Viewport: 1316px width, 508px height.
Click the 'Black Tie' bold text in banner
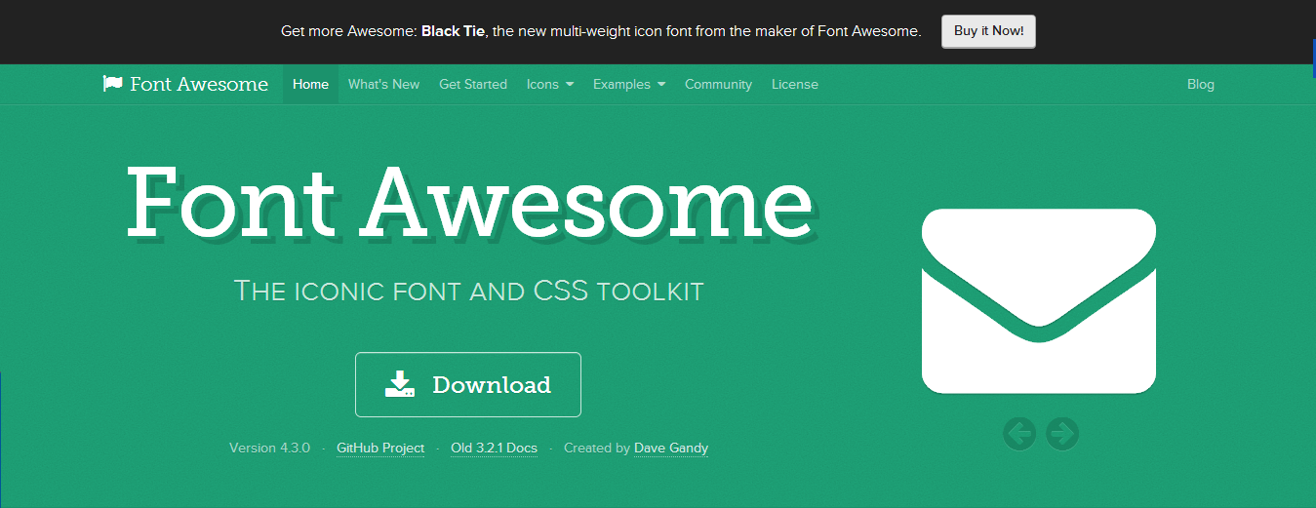tap(453, 31)
